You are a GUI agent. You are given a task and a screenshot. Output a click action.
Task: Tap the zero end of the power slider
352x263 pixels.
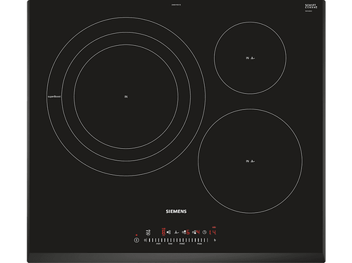(145, 240)
